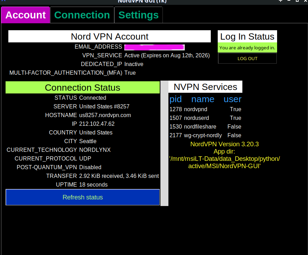Click the transfer stats '2.92 KiB received, 3.46 KiB sent'
308x255 pixels.
(119, 176)
